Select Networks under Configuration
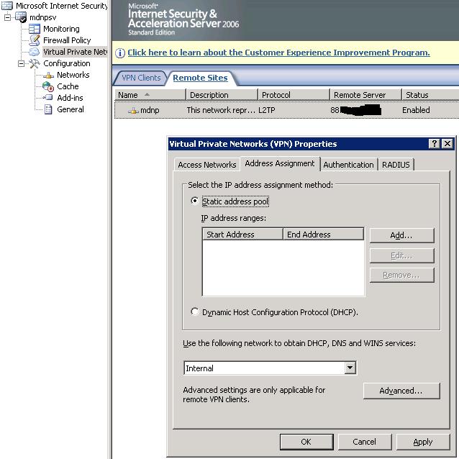 pyautogui.click(x=73, y=75)
